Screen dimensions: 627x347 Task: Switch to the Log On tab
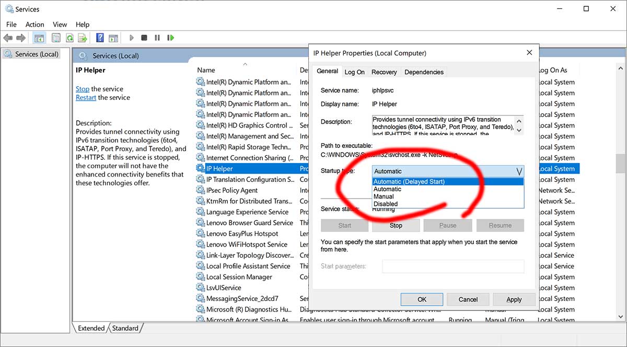tap(354, 72)
